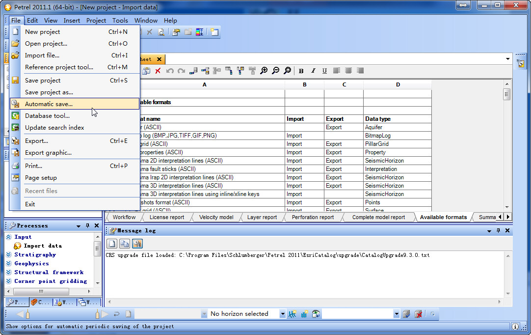The image size is (531, 335).
Task: Zoom in on the spreadsheet
Action: pyautogui.click(x=264, y=71)
